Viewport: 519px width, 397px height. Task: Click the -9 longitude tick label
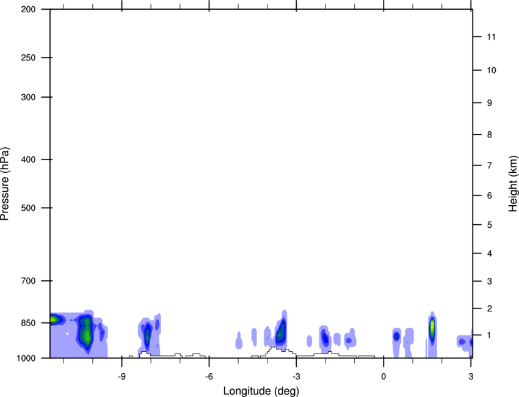(122, 376)
